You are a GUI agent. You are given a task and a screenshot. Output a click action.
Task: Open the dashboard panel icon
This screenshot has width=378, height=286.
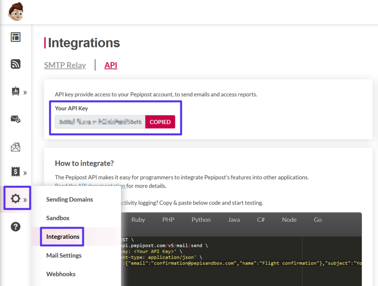[16, 37]
